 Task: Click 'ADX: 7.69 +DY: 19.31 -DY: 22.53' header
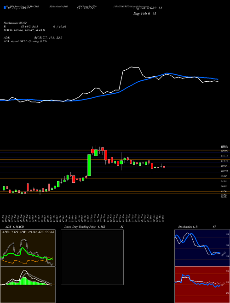click(x=28, y=232)
